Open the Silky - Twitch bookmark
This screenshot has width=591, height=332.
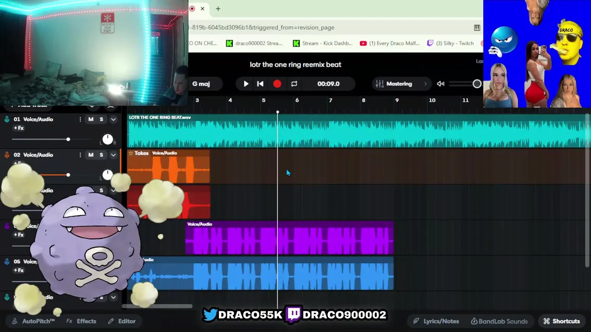pos(451,43)
